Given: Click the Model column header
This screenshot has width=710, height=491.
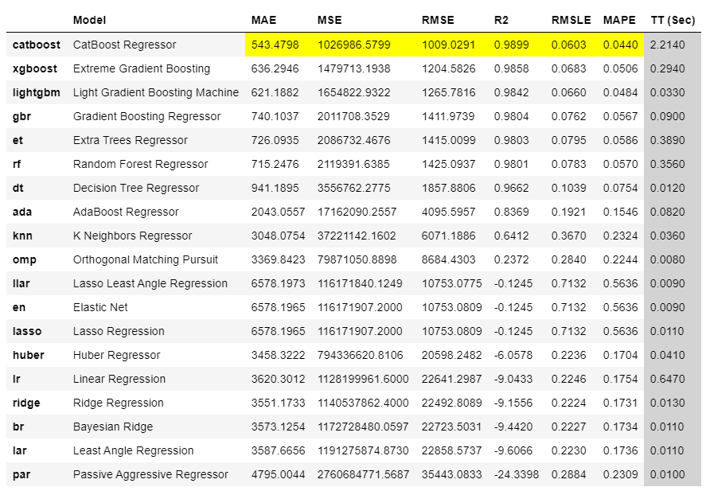Looking at the screenshot, I should click(89, 20).
